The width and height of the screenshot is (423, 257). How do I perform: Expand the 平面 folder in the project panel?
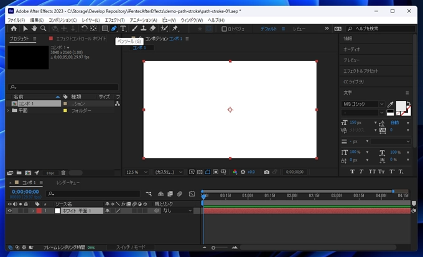coord(9,111)
